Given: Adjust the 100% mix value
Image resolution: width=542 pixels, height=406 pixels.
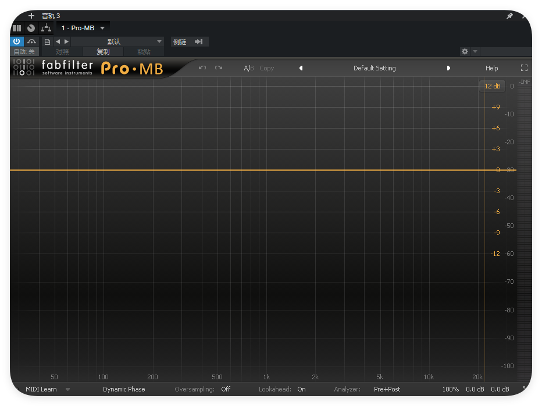Looking at the screenshot, I should [x=450, y=389].
